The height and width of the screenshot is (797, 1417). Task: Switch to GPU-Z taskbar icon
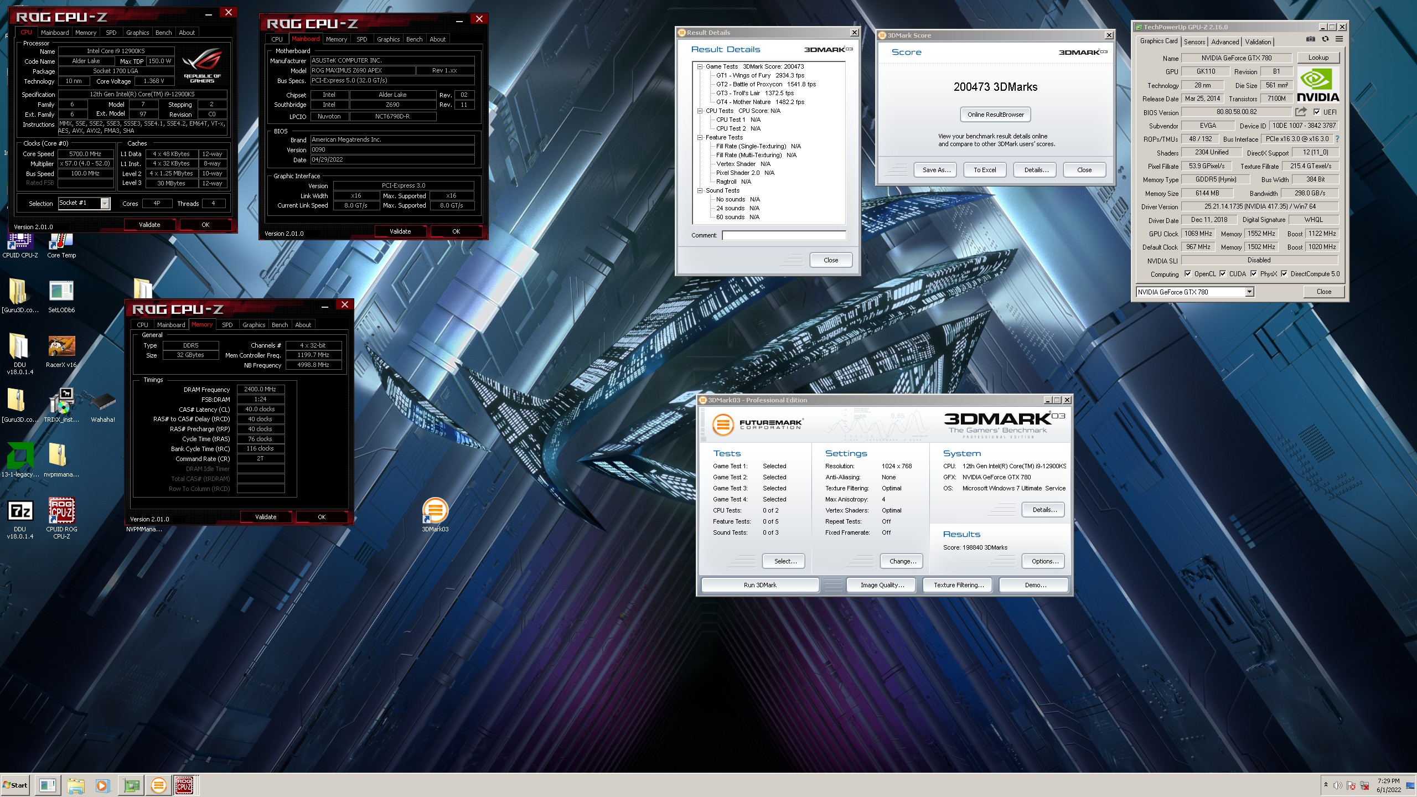(x=131, y=785)
